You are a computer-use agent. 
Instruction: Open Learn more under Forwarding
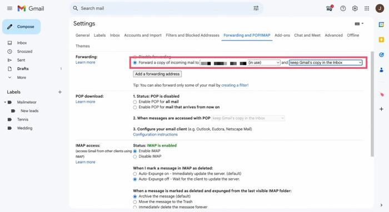(x=86, y=62)
